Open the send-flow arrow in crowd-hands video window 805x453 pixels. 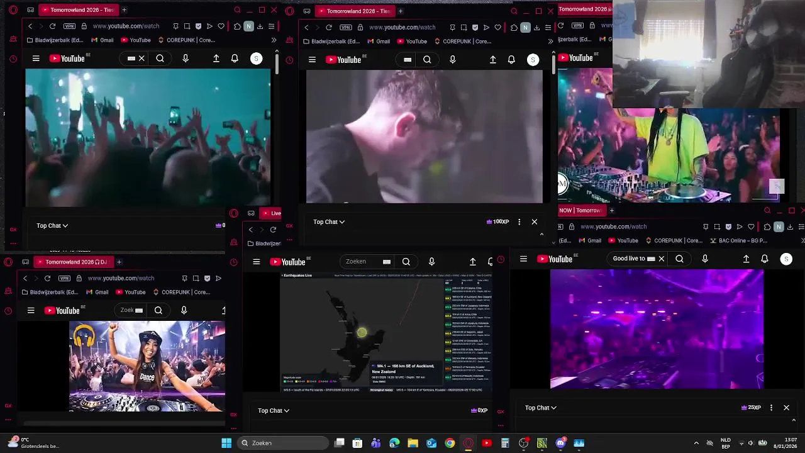point(209,26)
